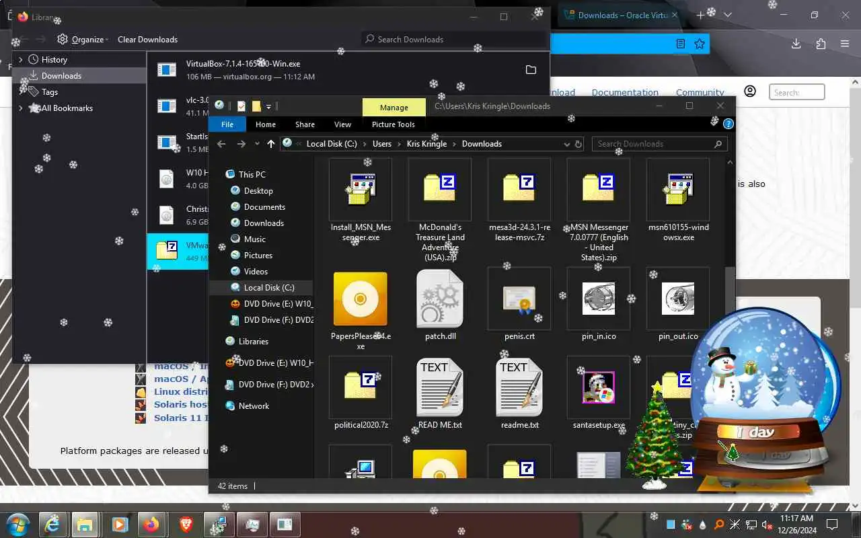Expand Tags in Library sidebar
Viewport: 861px width, 538px height.
tap(21, 92)
